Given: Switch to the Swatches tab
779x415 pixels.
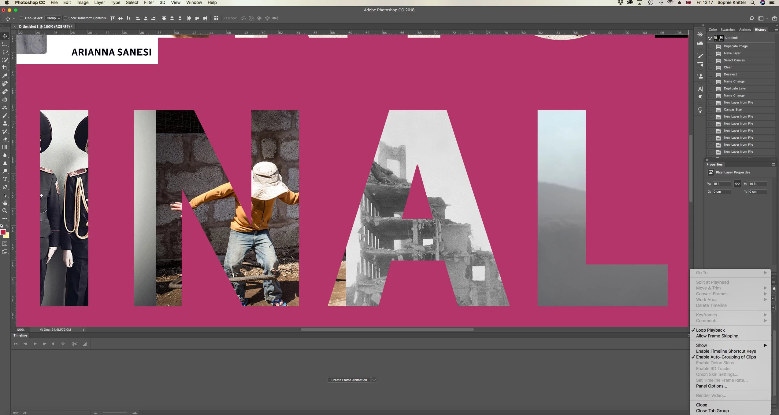Looking at the screenshot, I should [728, 30].
